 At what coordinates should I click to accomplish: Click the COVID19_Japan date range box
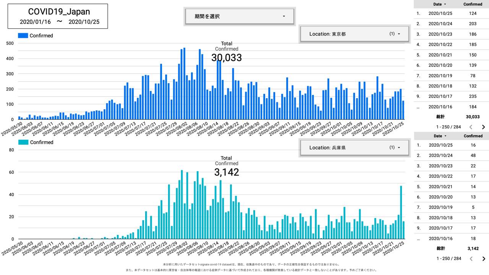(58, 16)
